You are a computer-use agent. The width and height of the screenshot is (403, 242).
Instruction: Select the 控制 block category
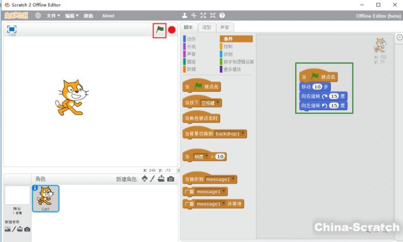coord(228,46)
